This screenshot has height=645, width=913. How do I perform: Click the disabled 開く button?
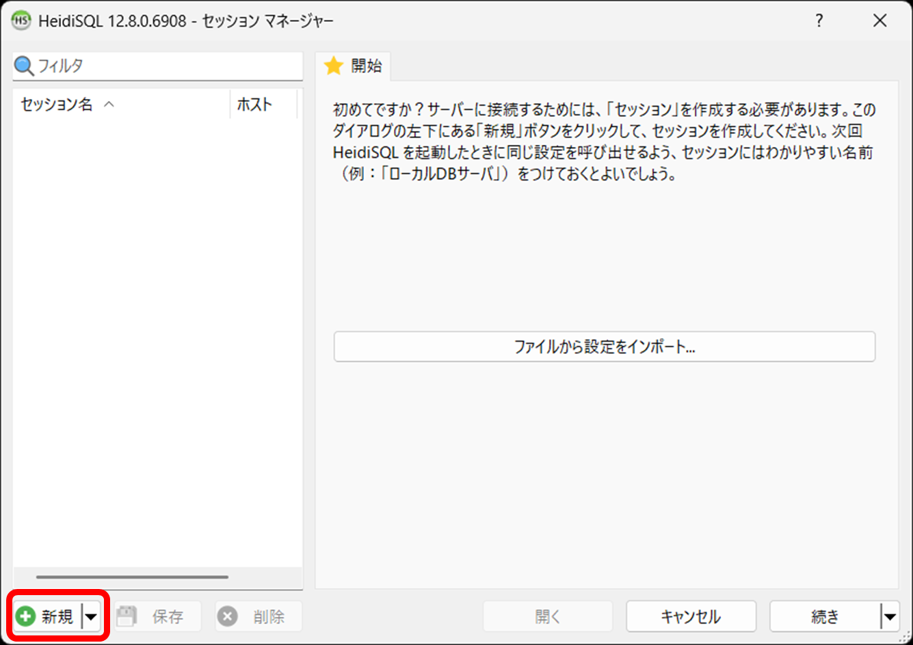tap(547, 616)
